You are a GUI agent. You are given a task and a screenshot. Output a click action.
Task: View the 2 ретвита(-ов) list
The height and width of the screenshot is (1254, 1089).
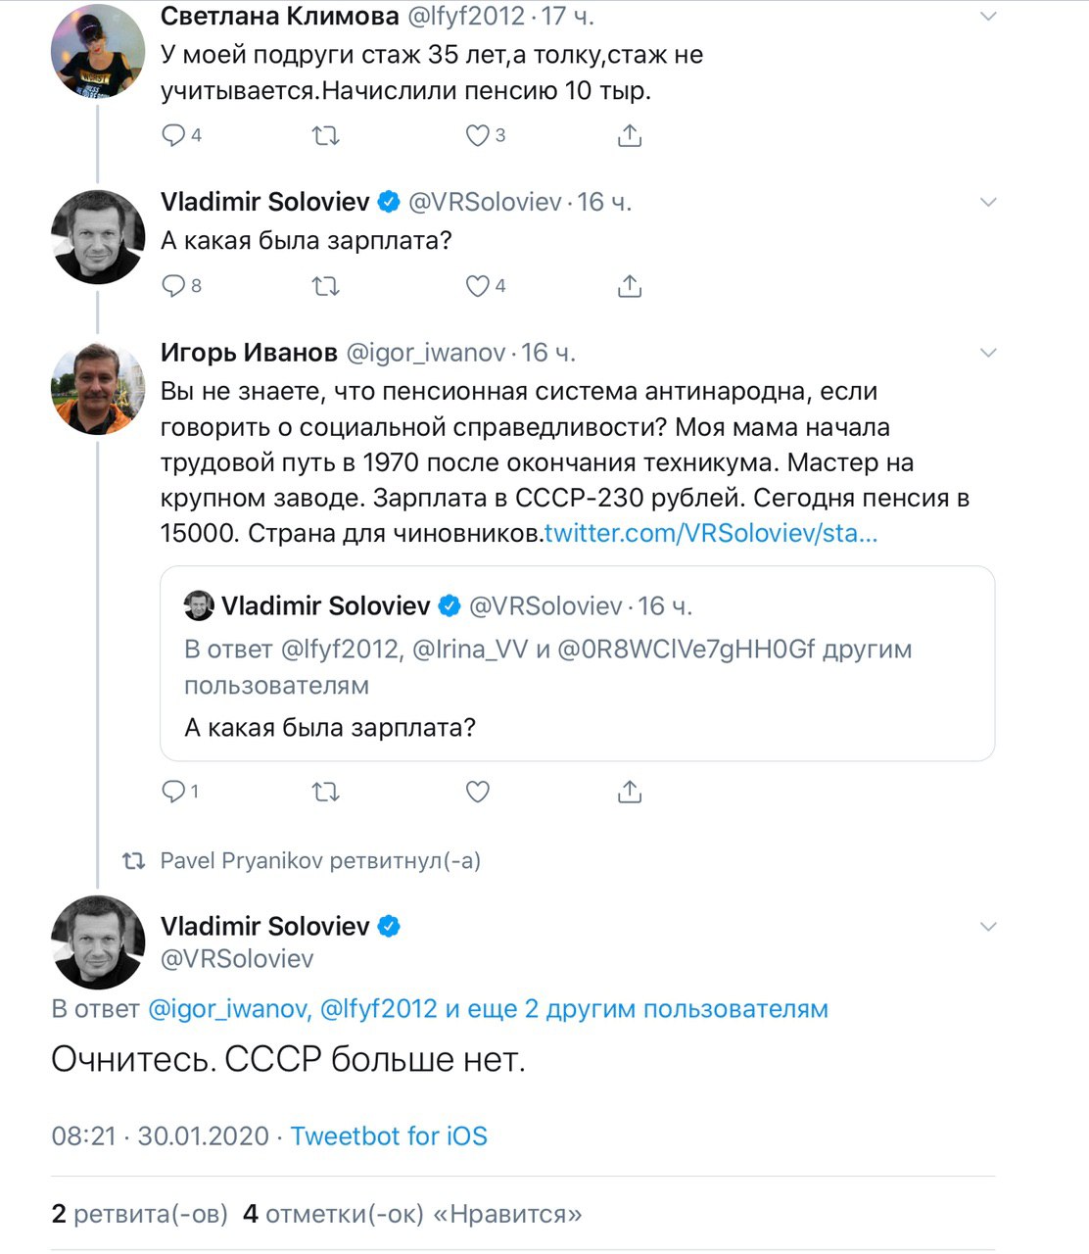(139, 1214)
